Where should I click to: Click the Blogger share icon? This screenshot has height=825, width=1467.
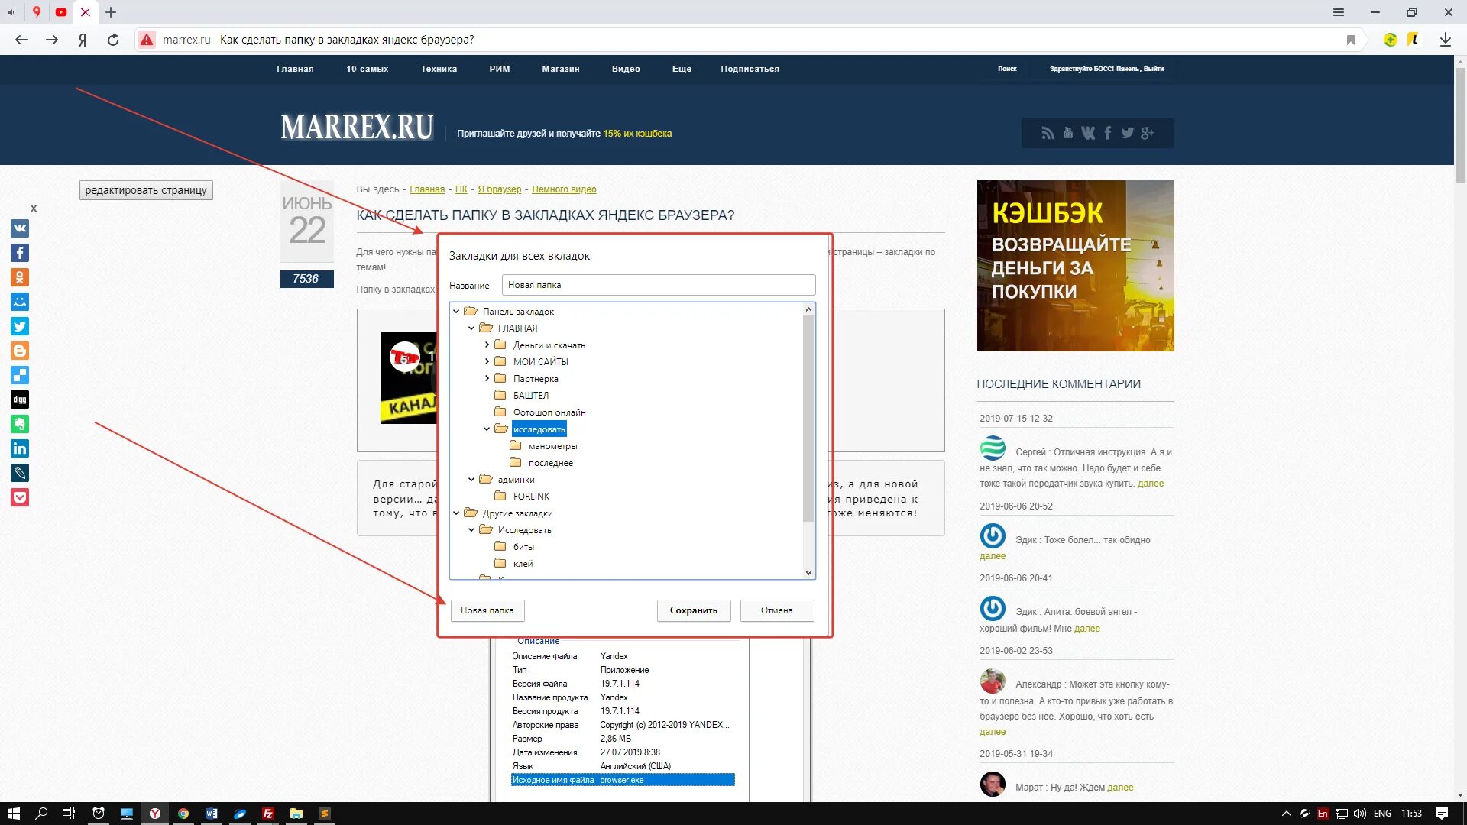(x=21, y=350)
